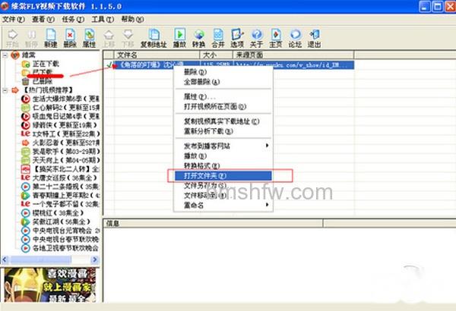Select 各地卫视春节联欢晚会 in the tree
This screenshot has height=311, width=456.
tap(61, 248)
